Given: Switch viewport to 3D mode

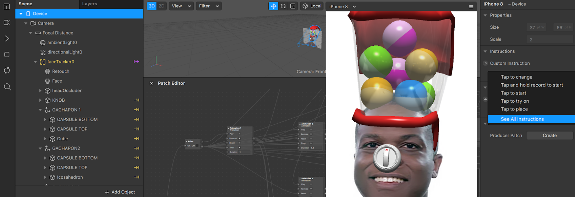Looking at the screenshot, I should coord(152,6).
